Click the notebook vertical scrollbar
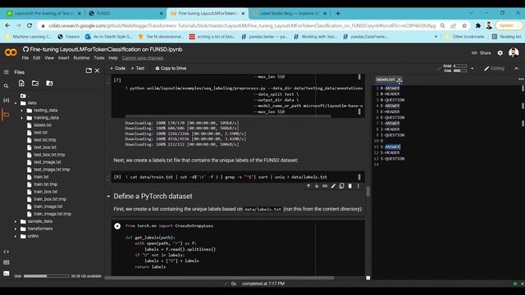 point(368,192)
